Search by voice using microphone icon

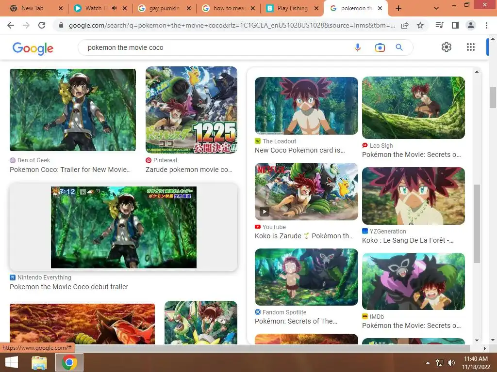358,47
